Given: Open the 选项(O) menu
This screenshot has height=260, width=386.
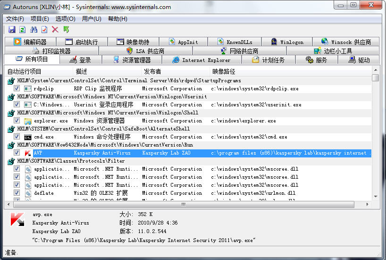Looking at the screenshot, I should (65, 19).
